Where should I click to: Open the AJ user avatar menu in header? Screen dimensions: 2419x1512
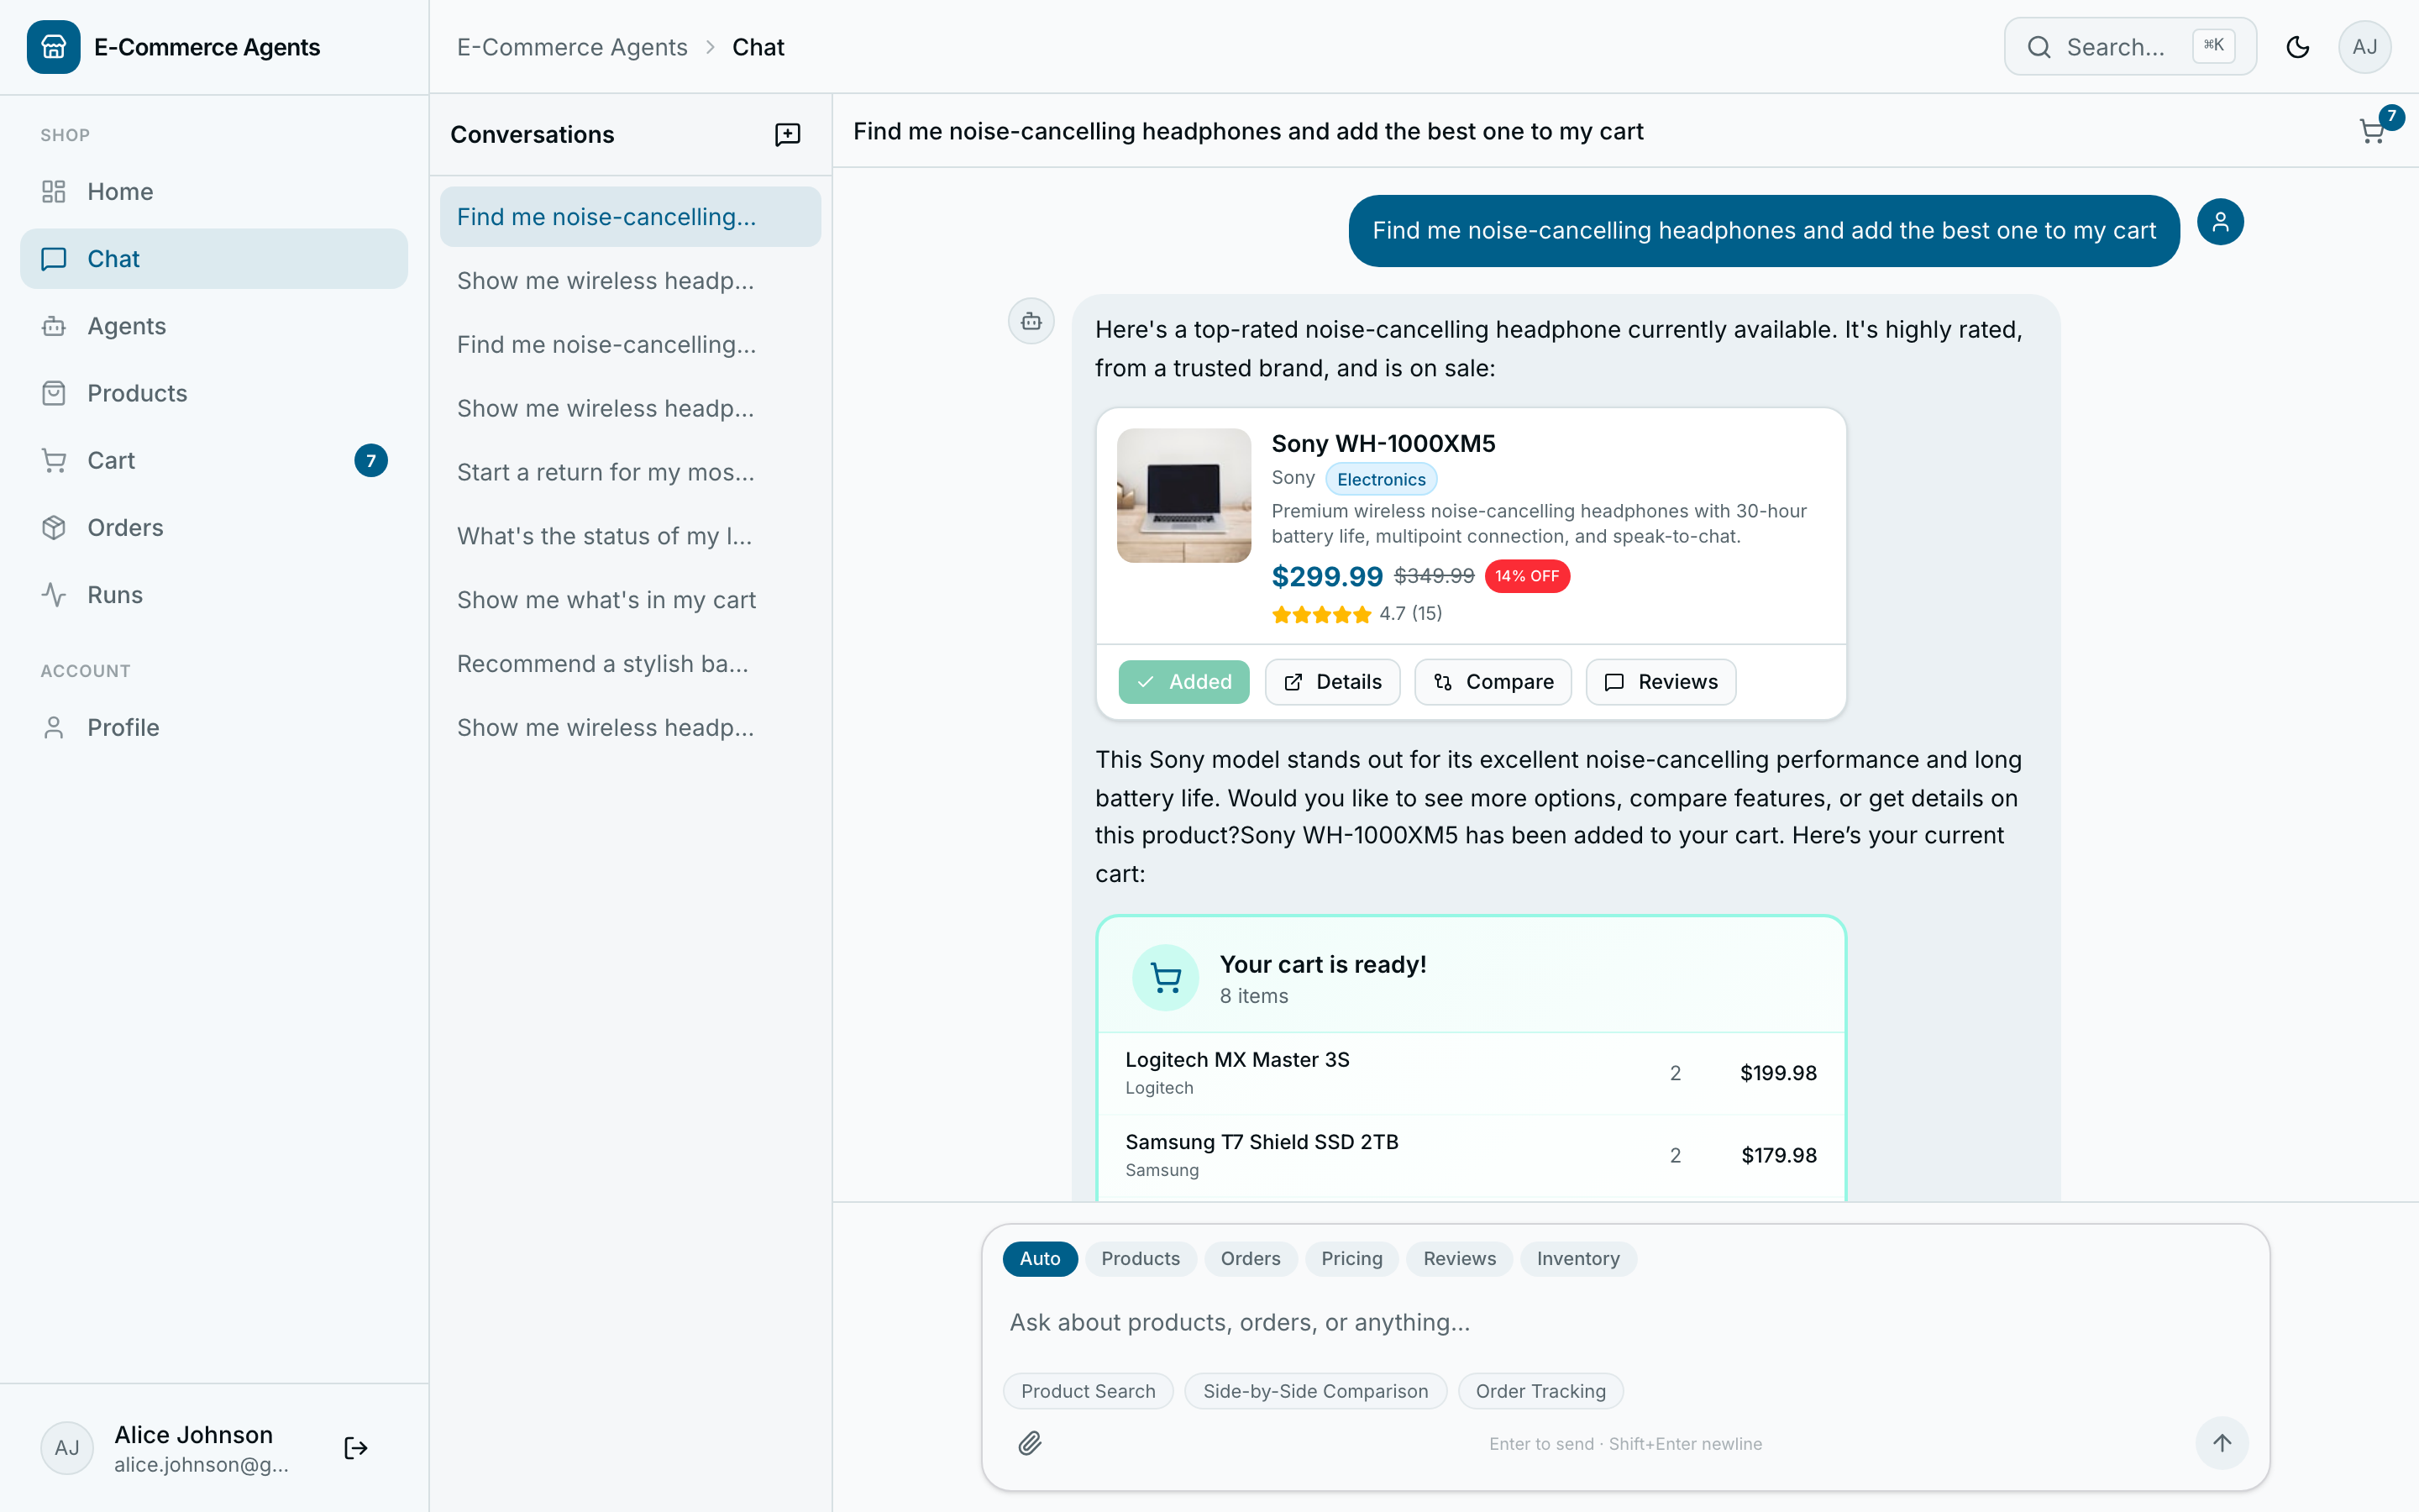click(2364, 47)
